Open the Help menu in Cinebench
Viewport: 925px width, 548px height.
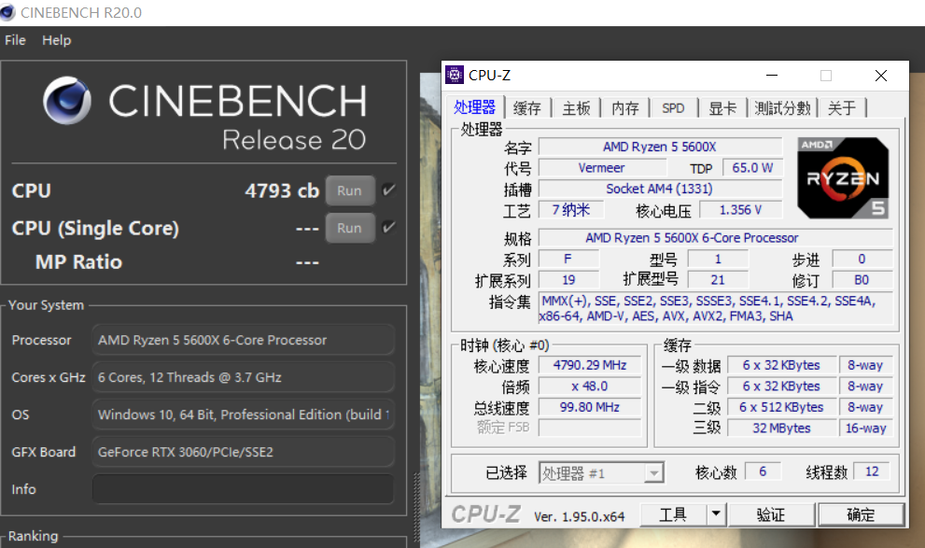pyautogui.click(x=56, y=40)
